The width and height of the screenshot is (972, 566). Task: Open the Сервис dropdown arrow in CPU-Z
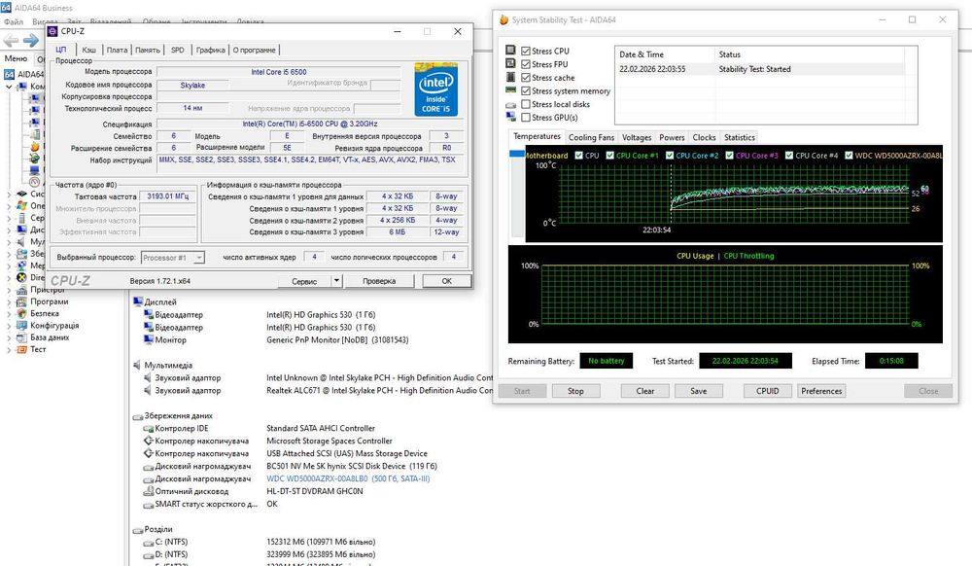tap(336, 281)
